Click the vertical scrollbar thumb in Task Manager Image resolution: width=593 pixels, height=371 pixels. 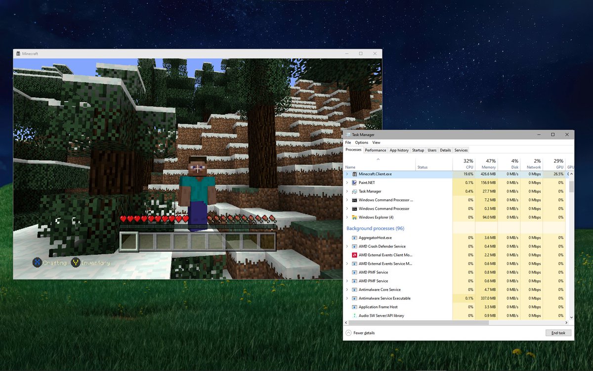[x=572, y=186]
